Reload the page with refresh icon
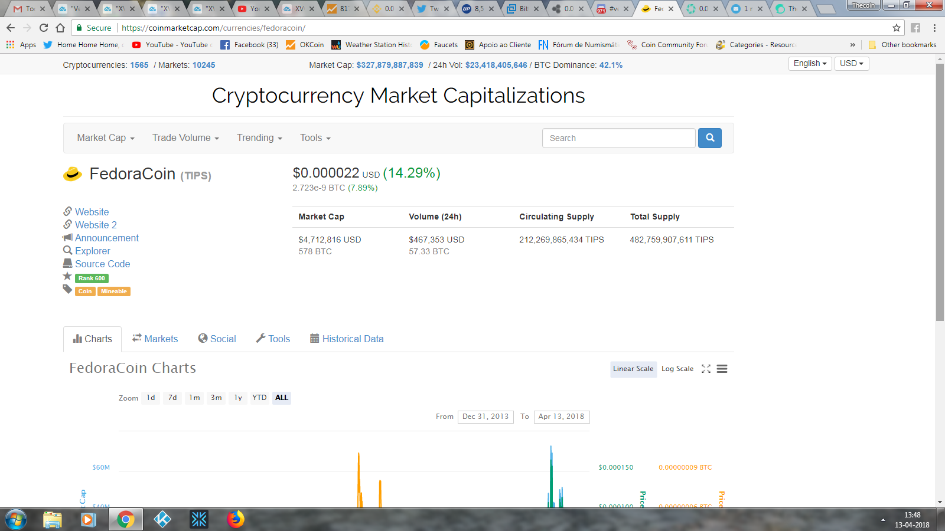The image size is (945, 531). click(x=44, y=28)
